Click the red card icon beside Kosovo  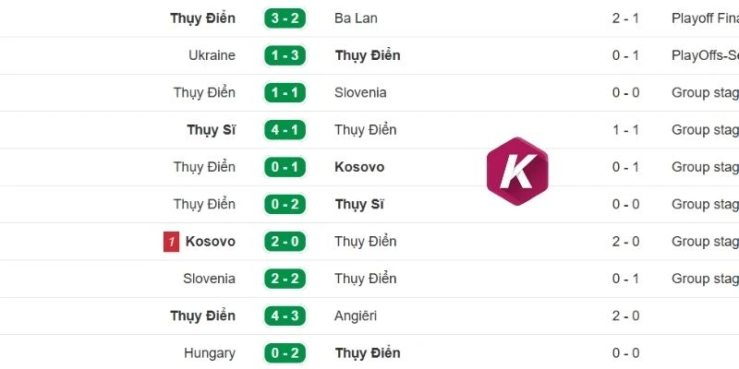(x=171, y=242)
